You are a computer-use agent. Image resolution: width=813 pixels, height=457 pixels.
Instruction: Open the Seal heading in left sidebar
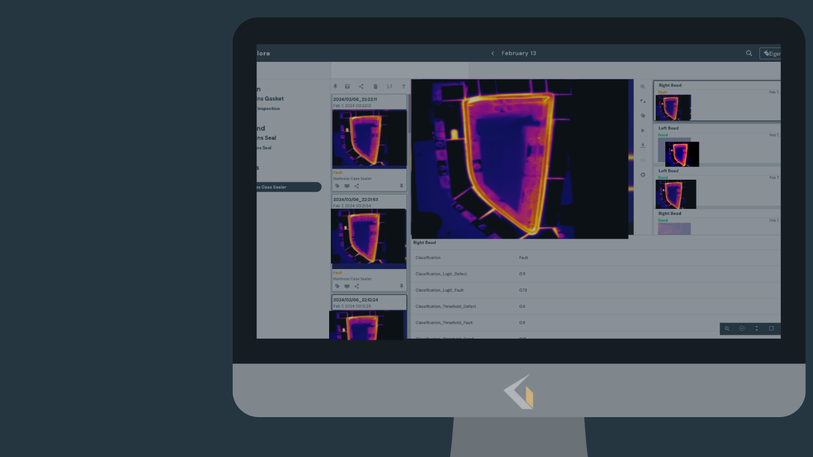(267, 138)
